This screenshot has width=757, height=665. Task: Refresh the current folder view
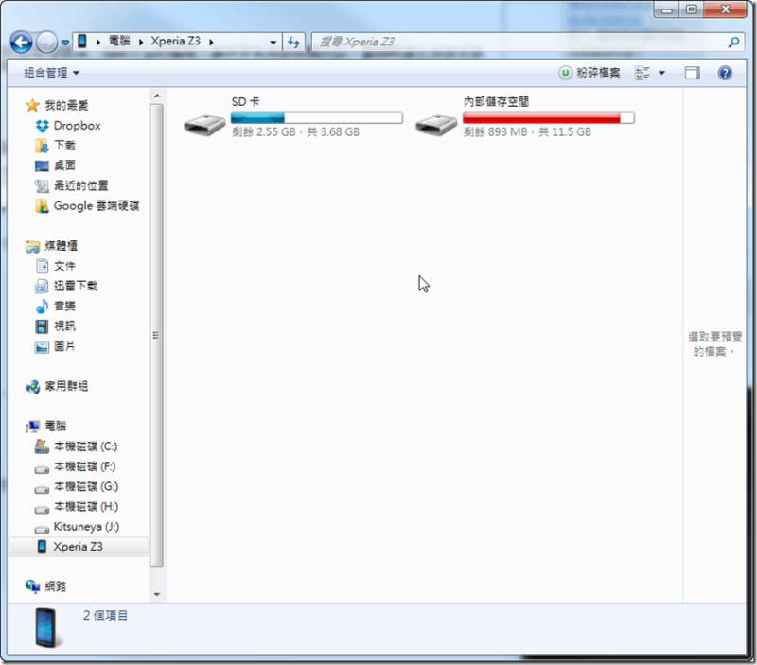[293, 42]
